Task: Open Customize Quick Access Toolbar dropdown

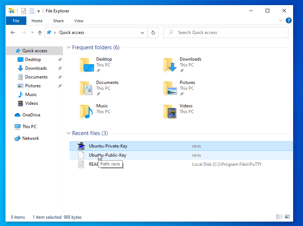Action: click(39, 11)
